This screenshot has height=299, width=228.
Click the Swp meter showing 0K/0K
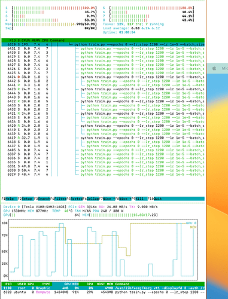51,28
